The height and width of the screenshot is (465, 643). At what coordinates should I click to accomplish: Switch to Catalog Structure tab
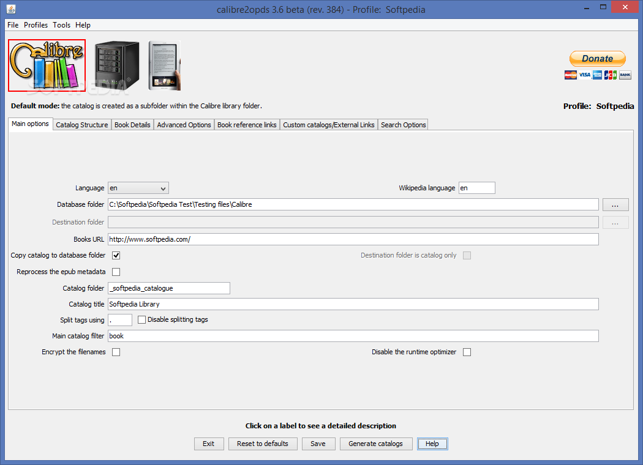pyautogui.click(x=82, y=125)
